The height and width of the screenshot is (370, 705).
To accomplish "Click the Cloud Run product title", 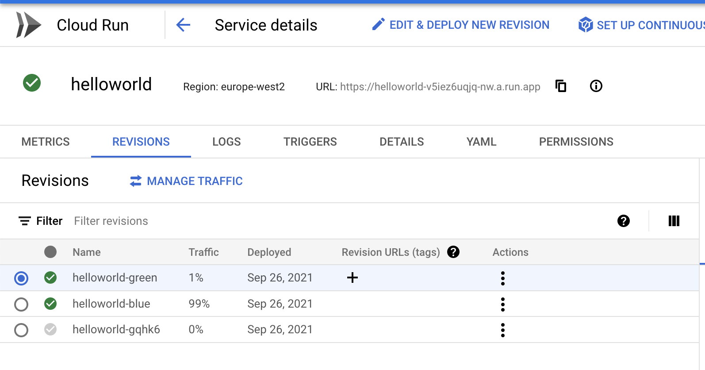I will coord(93,25).
